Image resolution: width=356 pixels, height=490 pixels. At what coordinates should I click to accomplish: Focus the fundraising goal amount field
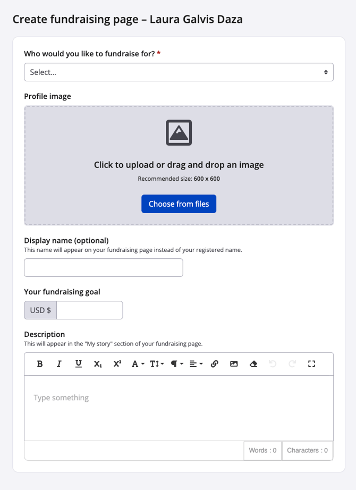coord(90,310)
